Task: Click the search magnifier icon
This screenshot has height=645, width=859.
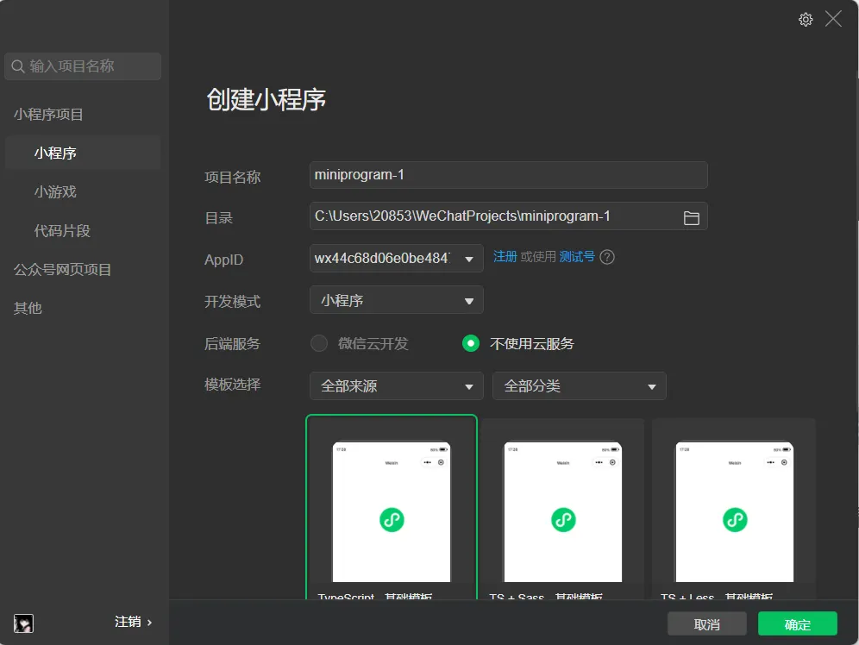Action: pyautogui.click(x=17, y=66)
